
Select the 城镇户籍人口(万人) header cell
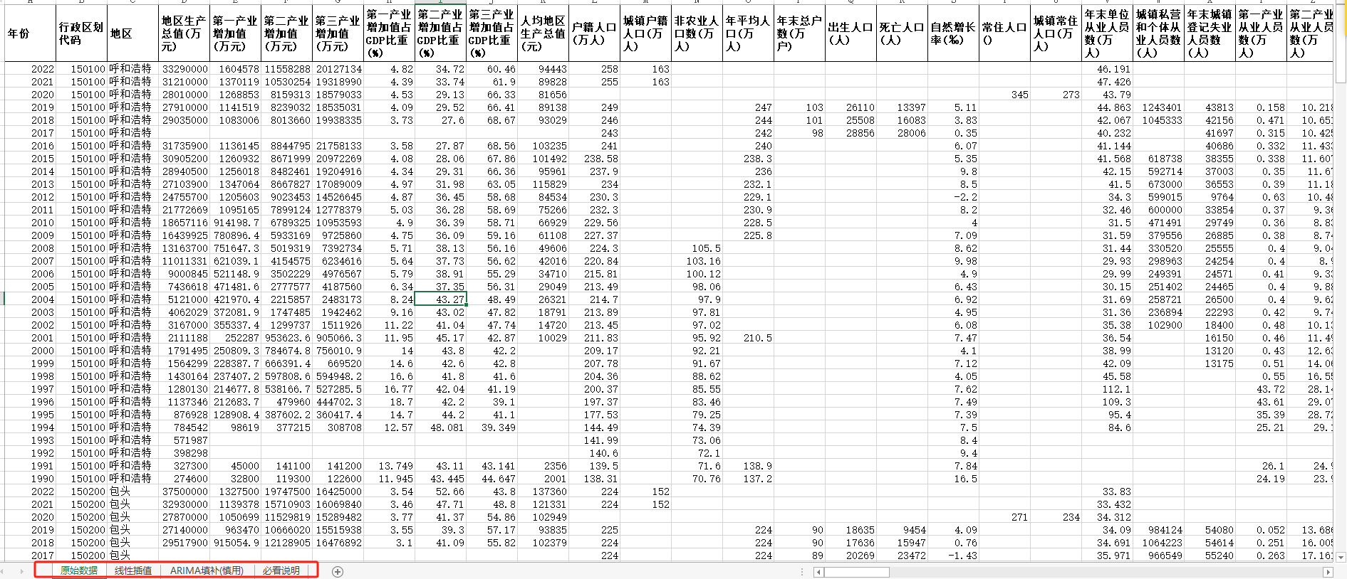[645, 33]
